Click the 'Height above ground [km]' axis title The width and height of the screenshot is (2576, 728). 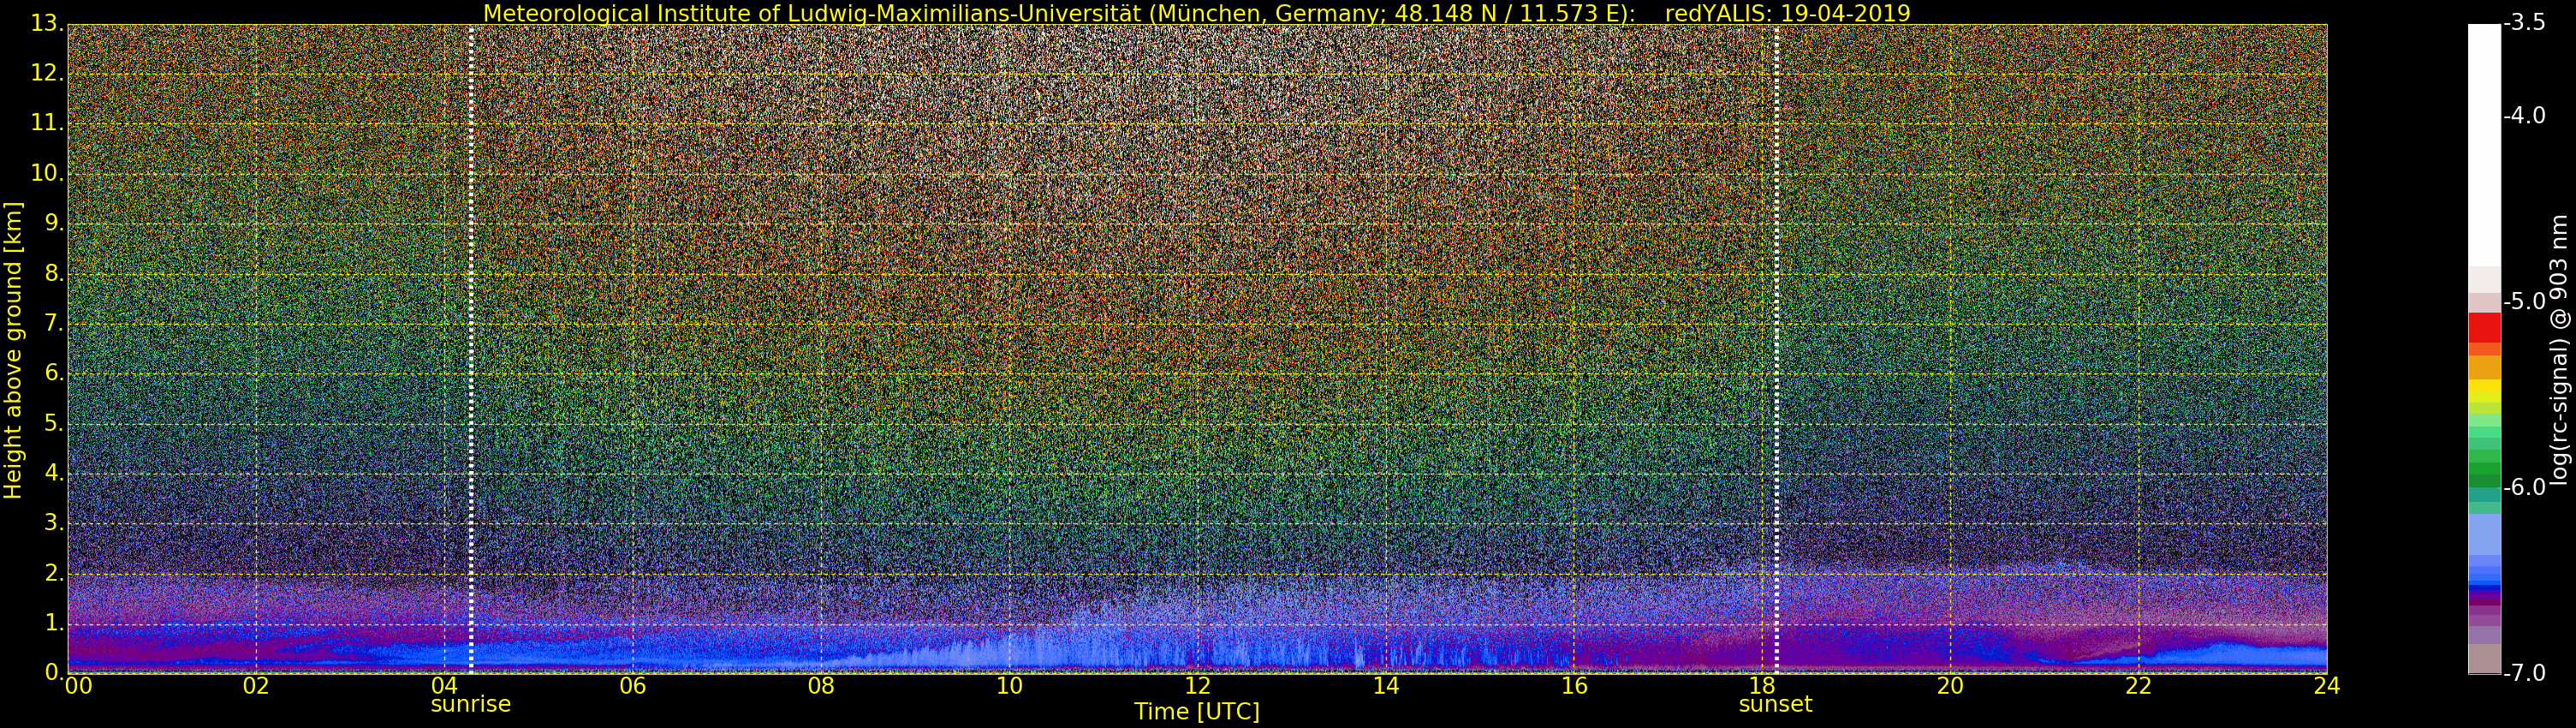point(13,350)
